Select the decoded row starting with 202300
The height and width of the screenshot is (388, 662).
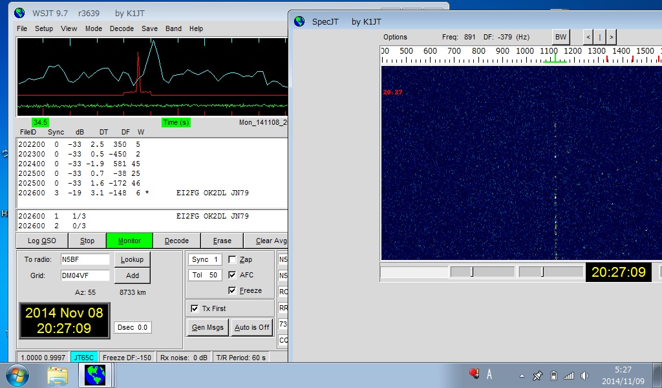(79, 154)
